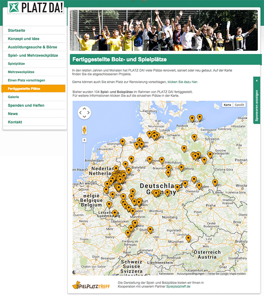The height and width of the screenshot is (297, 264).
Task: Select the highlighted Fertiggestellte Plätze item
Action: tap(33, 88)
